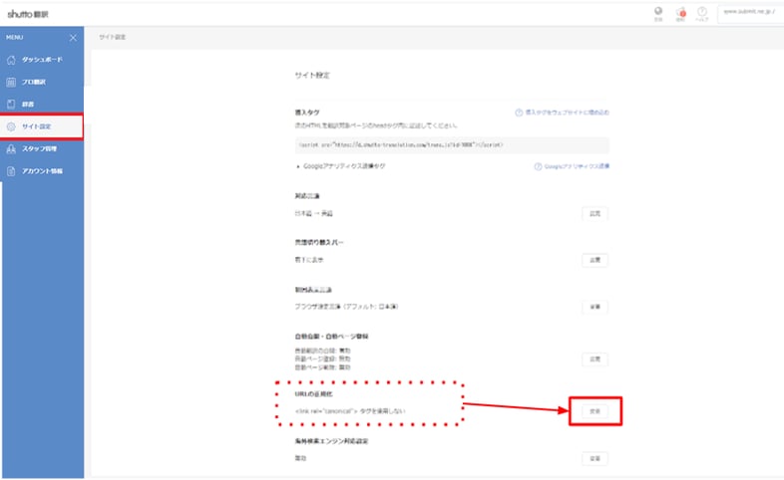The image size is (784, 480).
Task: Click the help question mark icon in header
Action: pos(702,14)
